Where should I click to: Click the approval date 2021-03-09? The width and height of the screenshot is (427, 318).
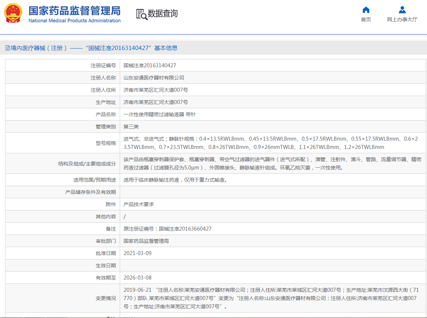[137, 253]
